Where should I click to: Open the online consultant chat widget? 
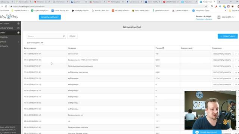click(207, 132)
